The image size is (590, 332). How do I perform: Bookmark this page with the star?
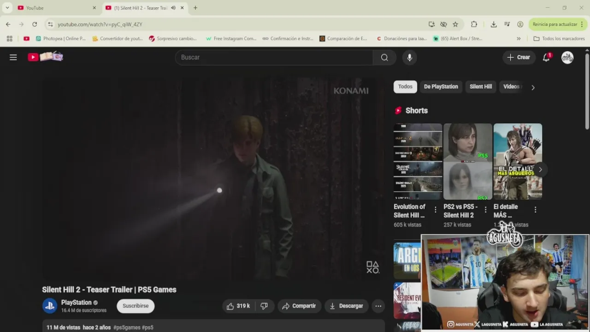(x=455, y=24)
